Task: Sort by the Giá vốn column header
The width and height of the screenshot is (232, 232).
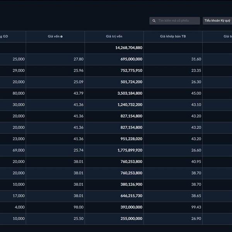Action: coord(53,36)
